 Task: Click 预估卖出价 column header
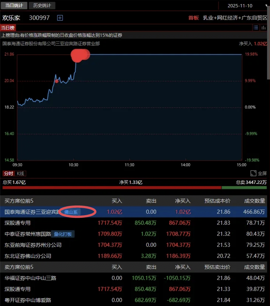click(x=217, y=267)
